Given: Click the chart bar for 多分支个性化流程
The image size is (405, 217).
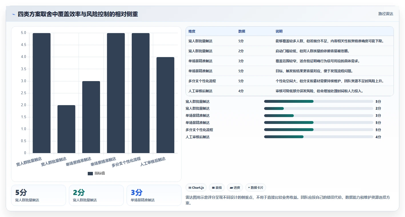Looking at the screenshot, I should (x=141, y=93).
